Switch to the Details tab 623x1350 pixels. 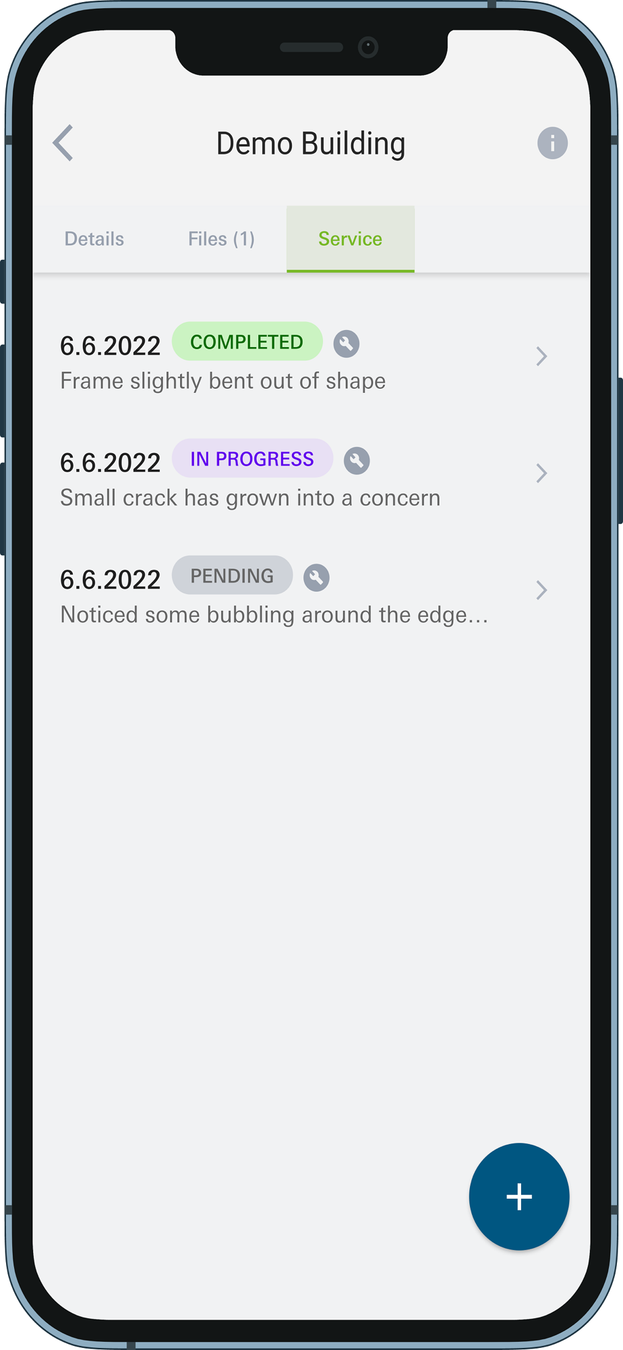click(x=94, y=239)
